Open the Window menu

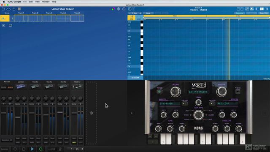point(46,2)
